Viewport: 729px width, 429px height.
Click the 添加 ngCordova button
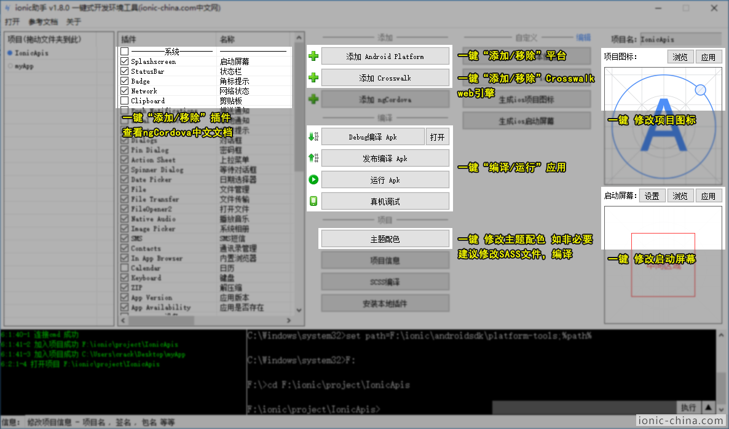pos(385,99)
